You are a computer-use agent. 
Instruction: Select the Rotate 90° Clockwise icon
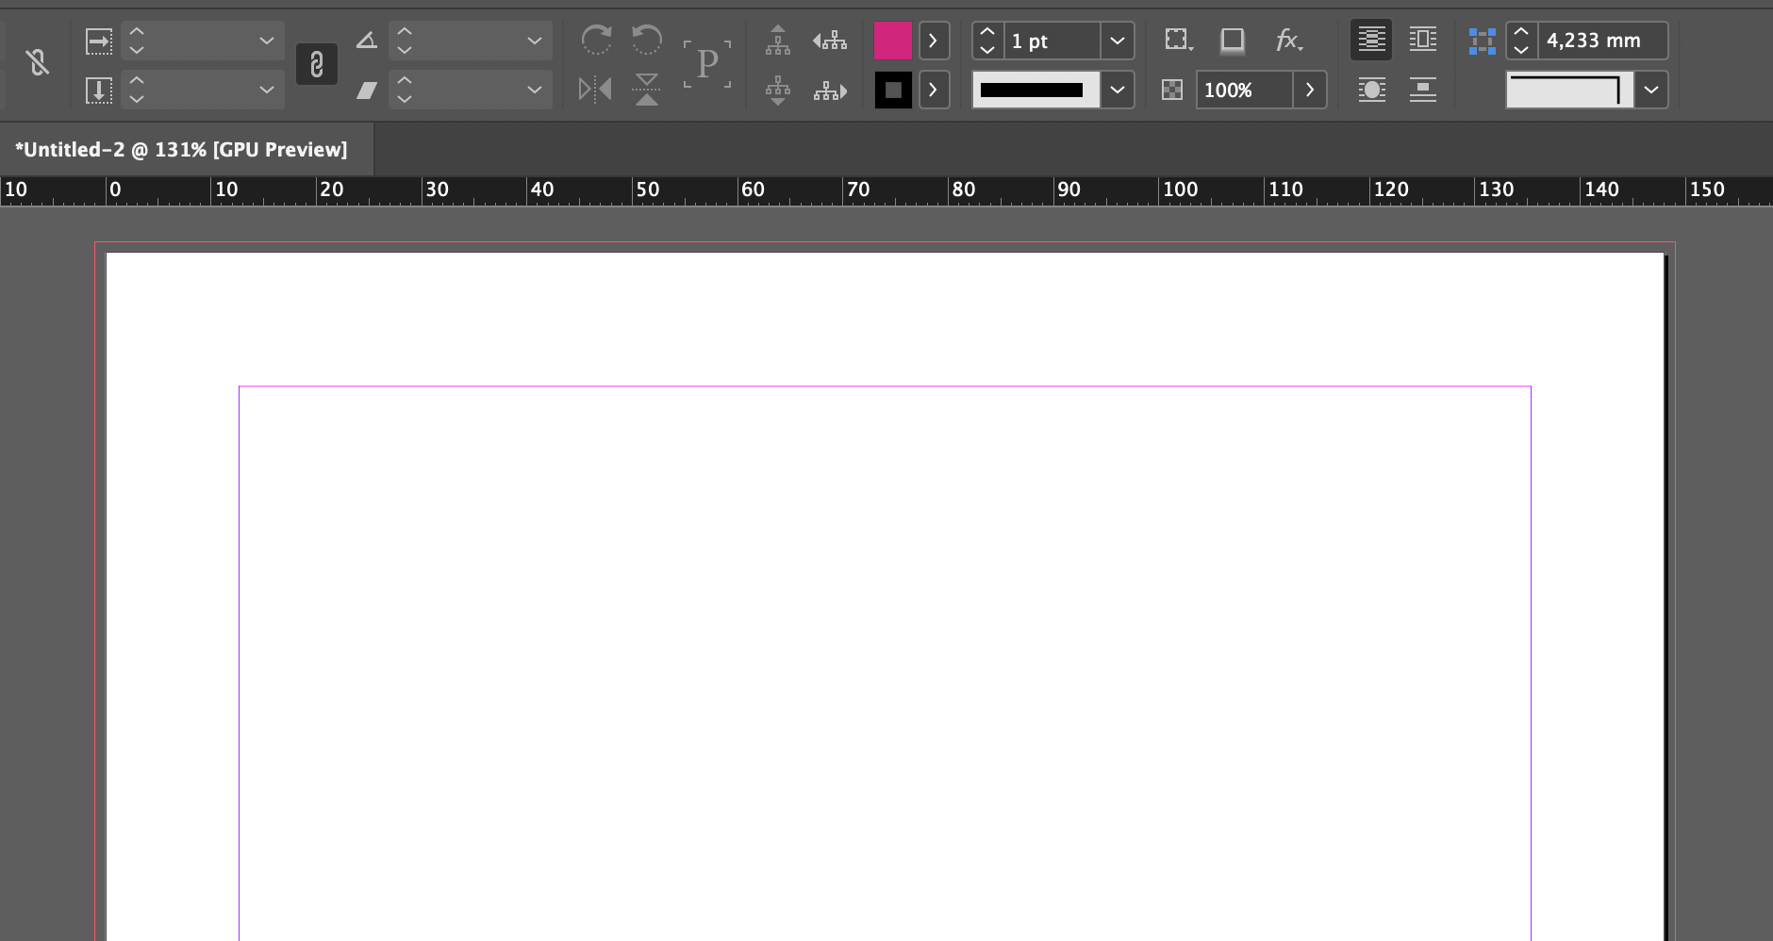597,41
